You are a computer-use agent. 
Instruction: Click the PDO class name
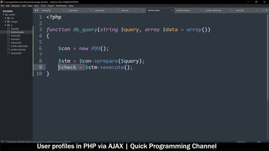point(95,49)
